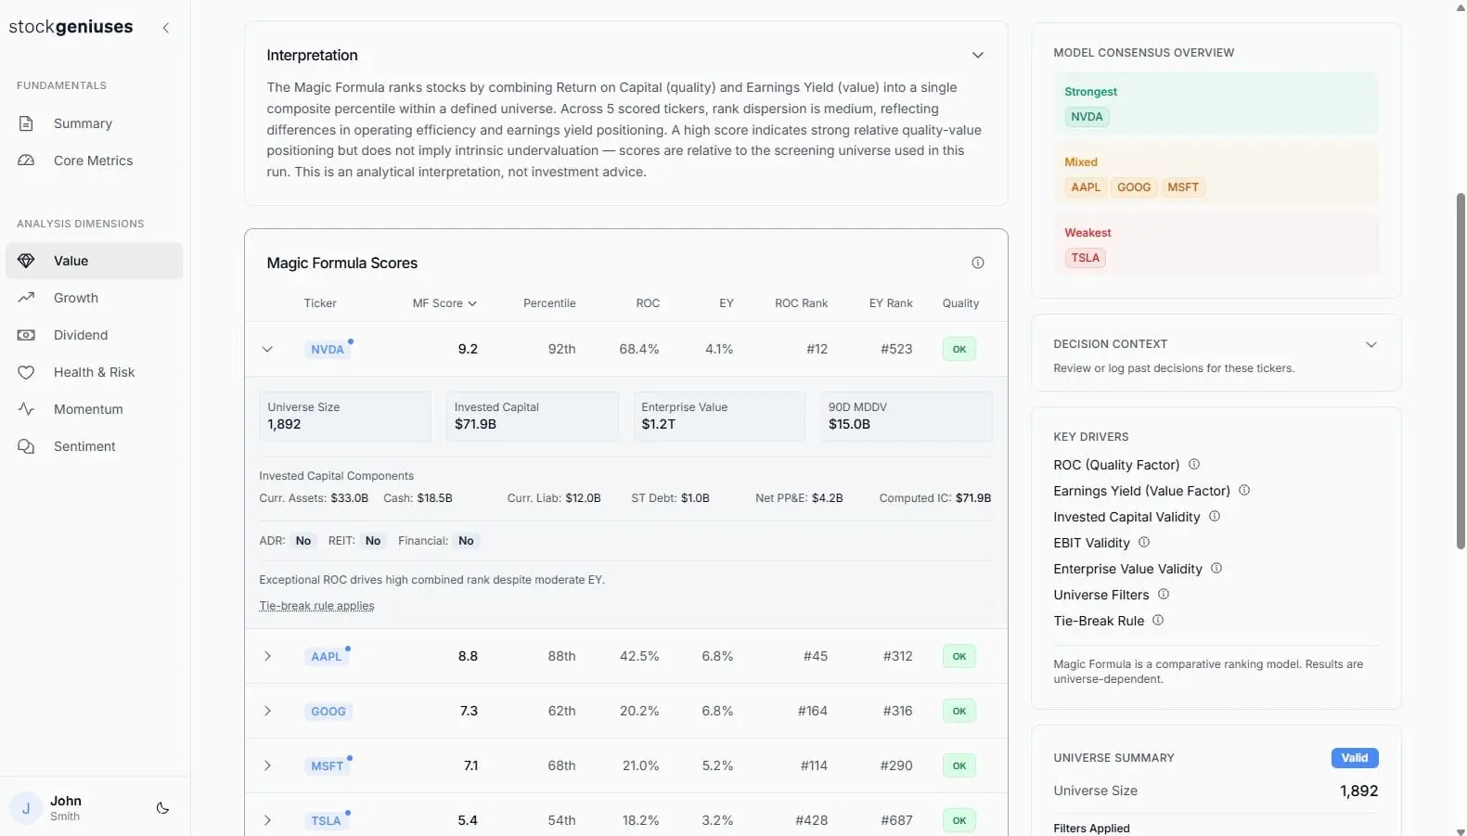Screen dimensions: 1467x836
Task: Click the GOOG ticker in the scores table
Action: pos(328,712)
